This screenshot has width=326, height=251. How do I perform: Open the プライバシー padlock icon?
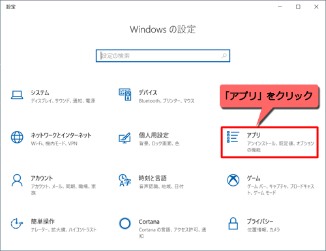pos(233,223)
